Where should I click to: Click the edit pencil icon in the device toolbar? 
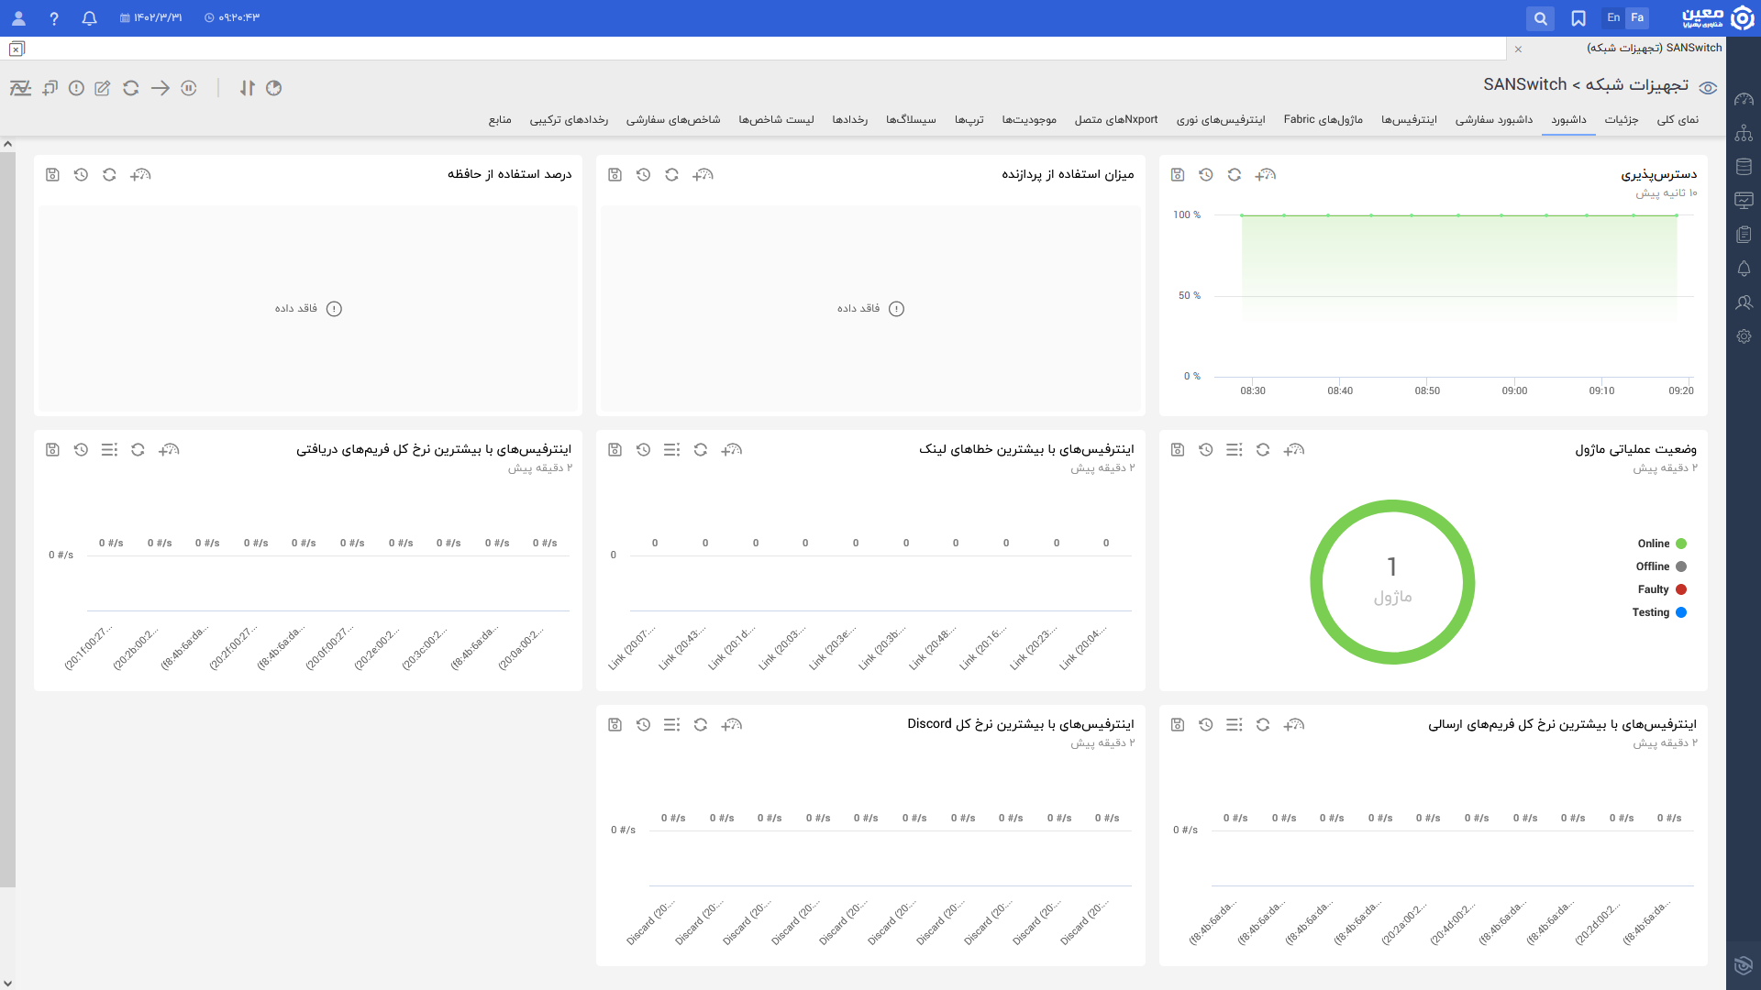coord(103,88)
